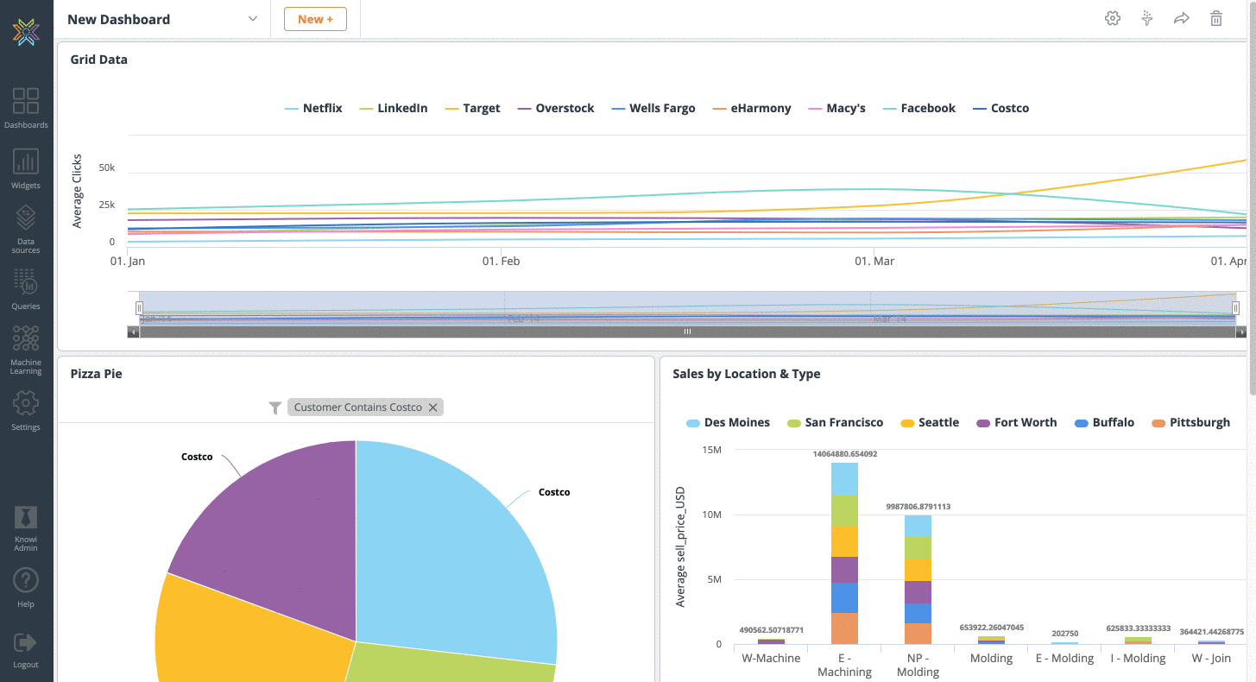This screenshot has width=1256, height=682.
Task: Toggle the Des Moines series in the legend
Action: 728,422
